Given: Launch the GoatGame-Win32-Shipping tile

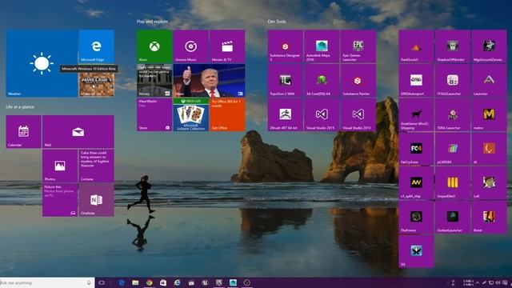Looking at the screenshot, I should coord(416,114).
